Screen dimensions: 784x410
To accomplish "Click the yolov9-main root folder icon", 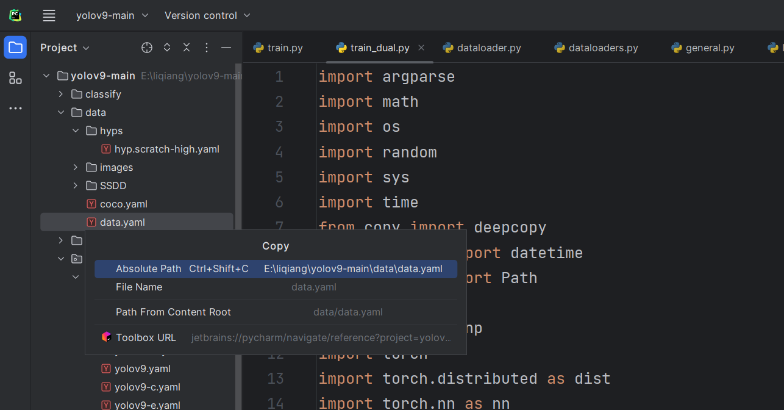I will (x=62, y=76).
